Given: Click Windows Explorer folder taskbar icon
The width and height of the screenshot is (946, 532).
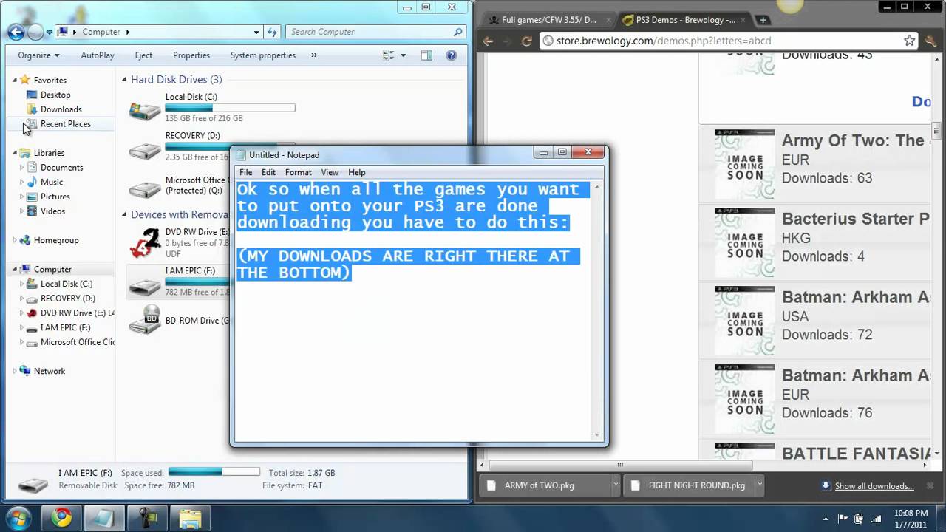Looking at the screenshot, I should (x=190, y=518).
